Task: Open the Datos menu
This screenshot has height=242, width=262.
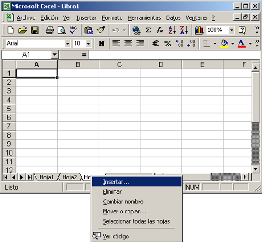Action: 173,17
